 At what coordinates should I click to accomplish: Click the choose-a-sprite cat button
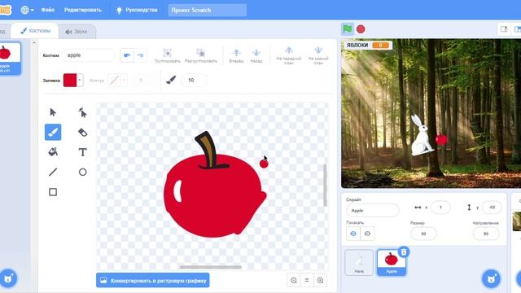491,278
